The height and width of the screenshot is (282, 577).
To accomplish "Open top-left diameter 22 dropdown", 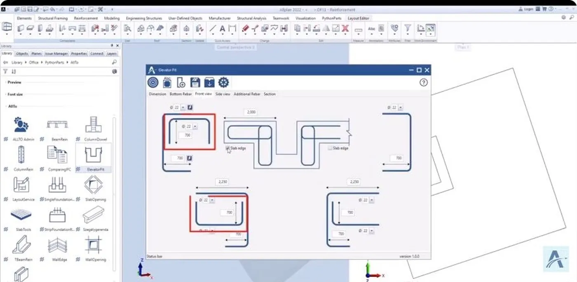I will (x=183, y=107).
